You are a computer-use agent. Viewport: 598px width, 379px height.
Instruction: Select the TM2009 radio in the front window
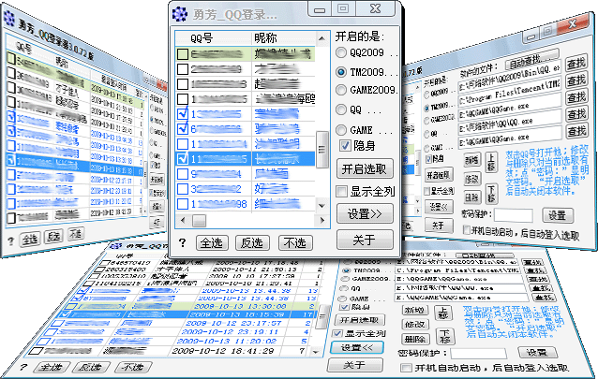coord(341,72)
